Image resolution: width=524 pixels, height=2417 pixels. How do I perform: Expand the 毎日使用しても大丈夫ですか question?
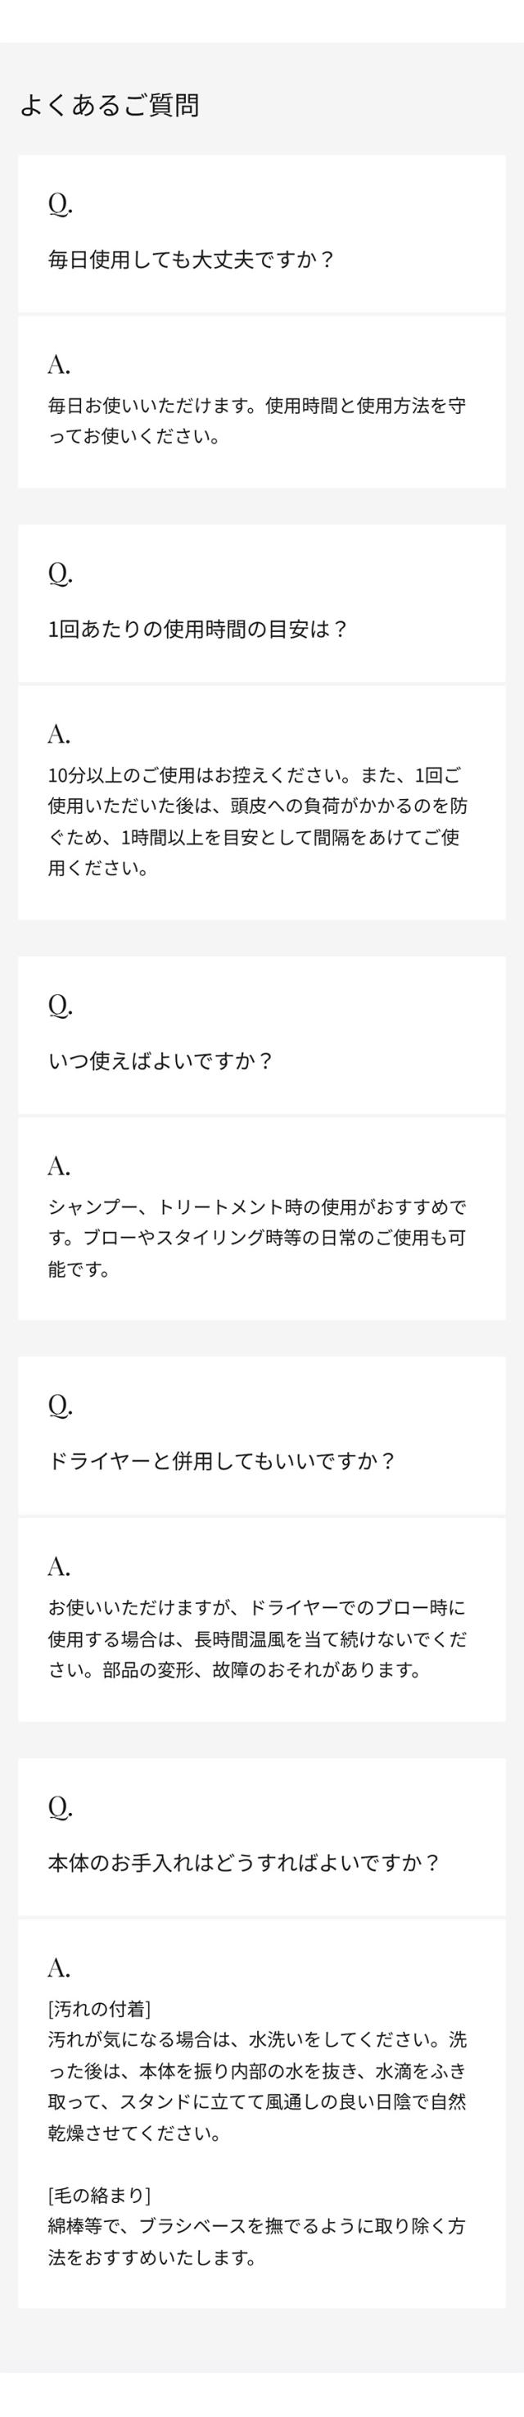(x=192, y=259)
